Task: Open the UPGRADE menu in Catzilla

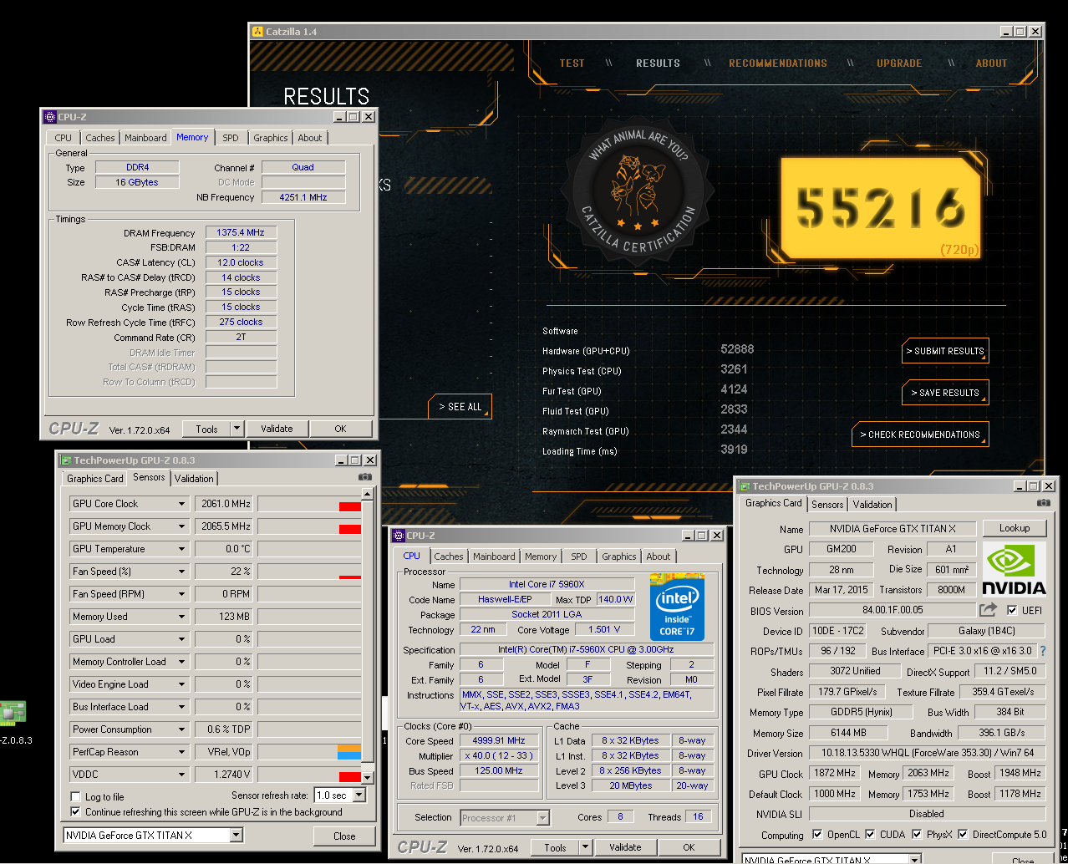Action: 899,64
